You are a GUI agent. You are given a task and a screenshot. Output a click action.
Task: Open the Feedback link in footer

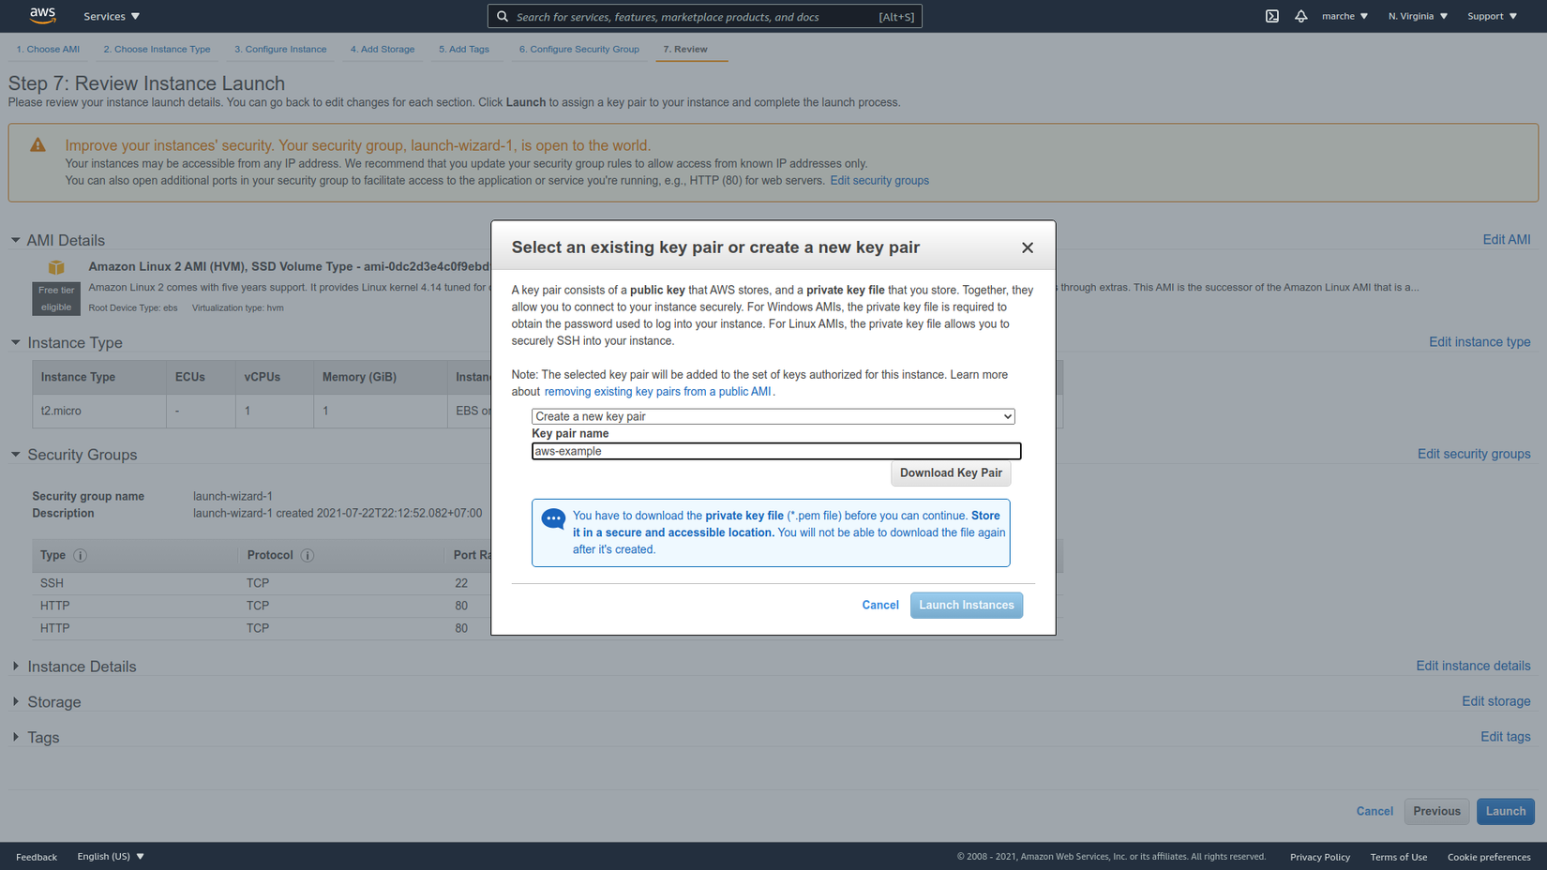(x=37, y=857)
